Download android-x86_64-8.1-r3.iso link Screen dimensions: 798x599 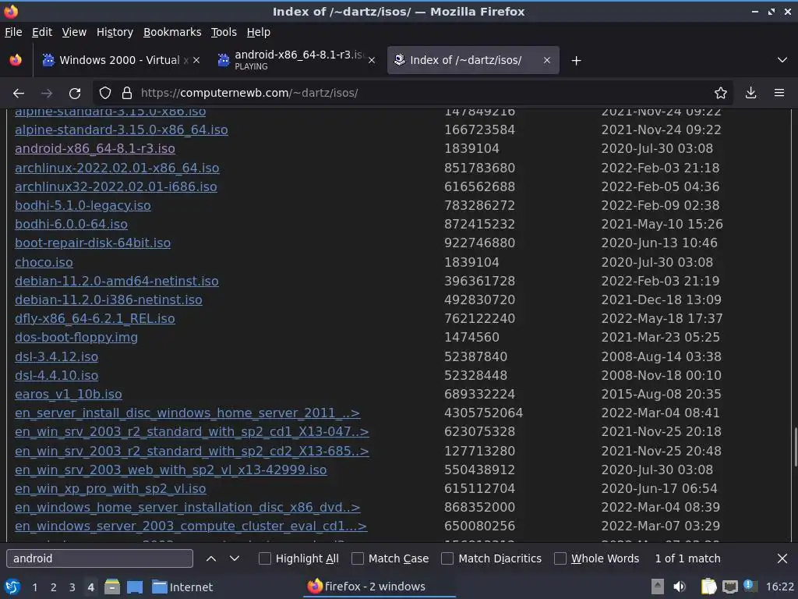[x=95, y=149]
